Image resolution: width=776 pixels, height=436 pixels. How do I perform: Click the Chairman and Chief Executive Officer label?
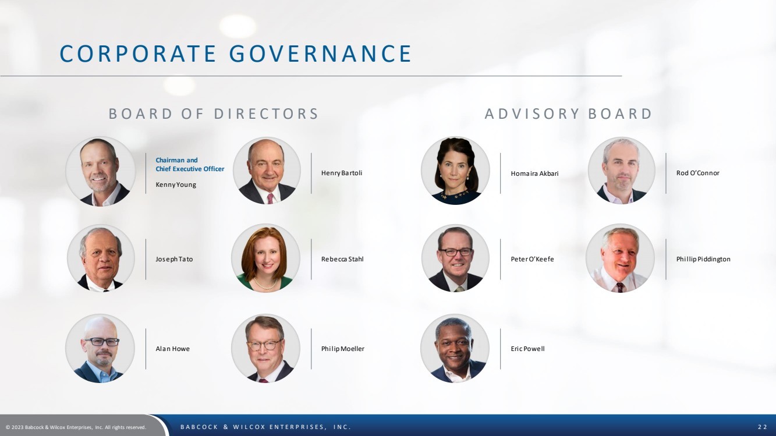click(x=190, y=165)
